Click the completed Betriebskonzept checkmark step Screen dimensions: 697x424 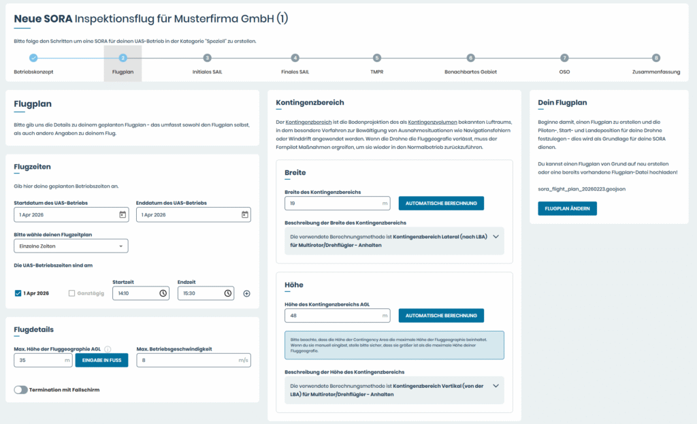pyautogui.click(x=33, y=58)
